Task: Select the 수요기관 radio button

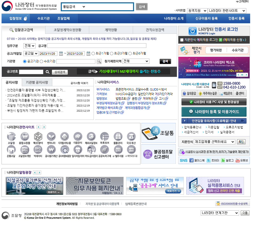Action: pos(42,61)
